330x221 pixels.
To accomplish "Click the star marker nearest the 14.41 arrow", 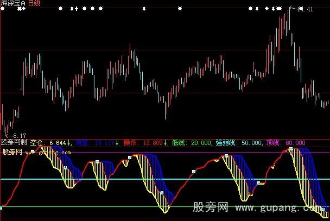I will click(279, 9).
